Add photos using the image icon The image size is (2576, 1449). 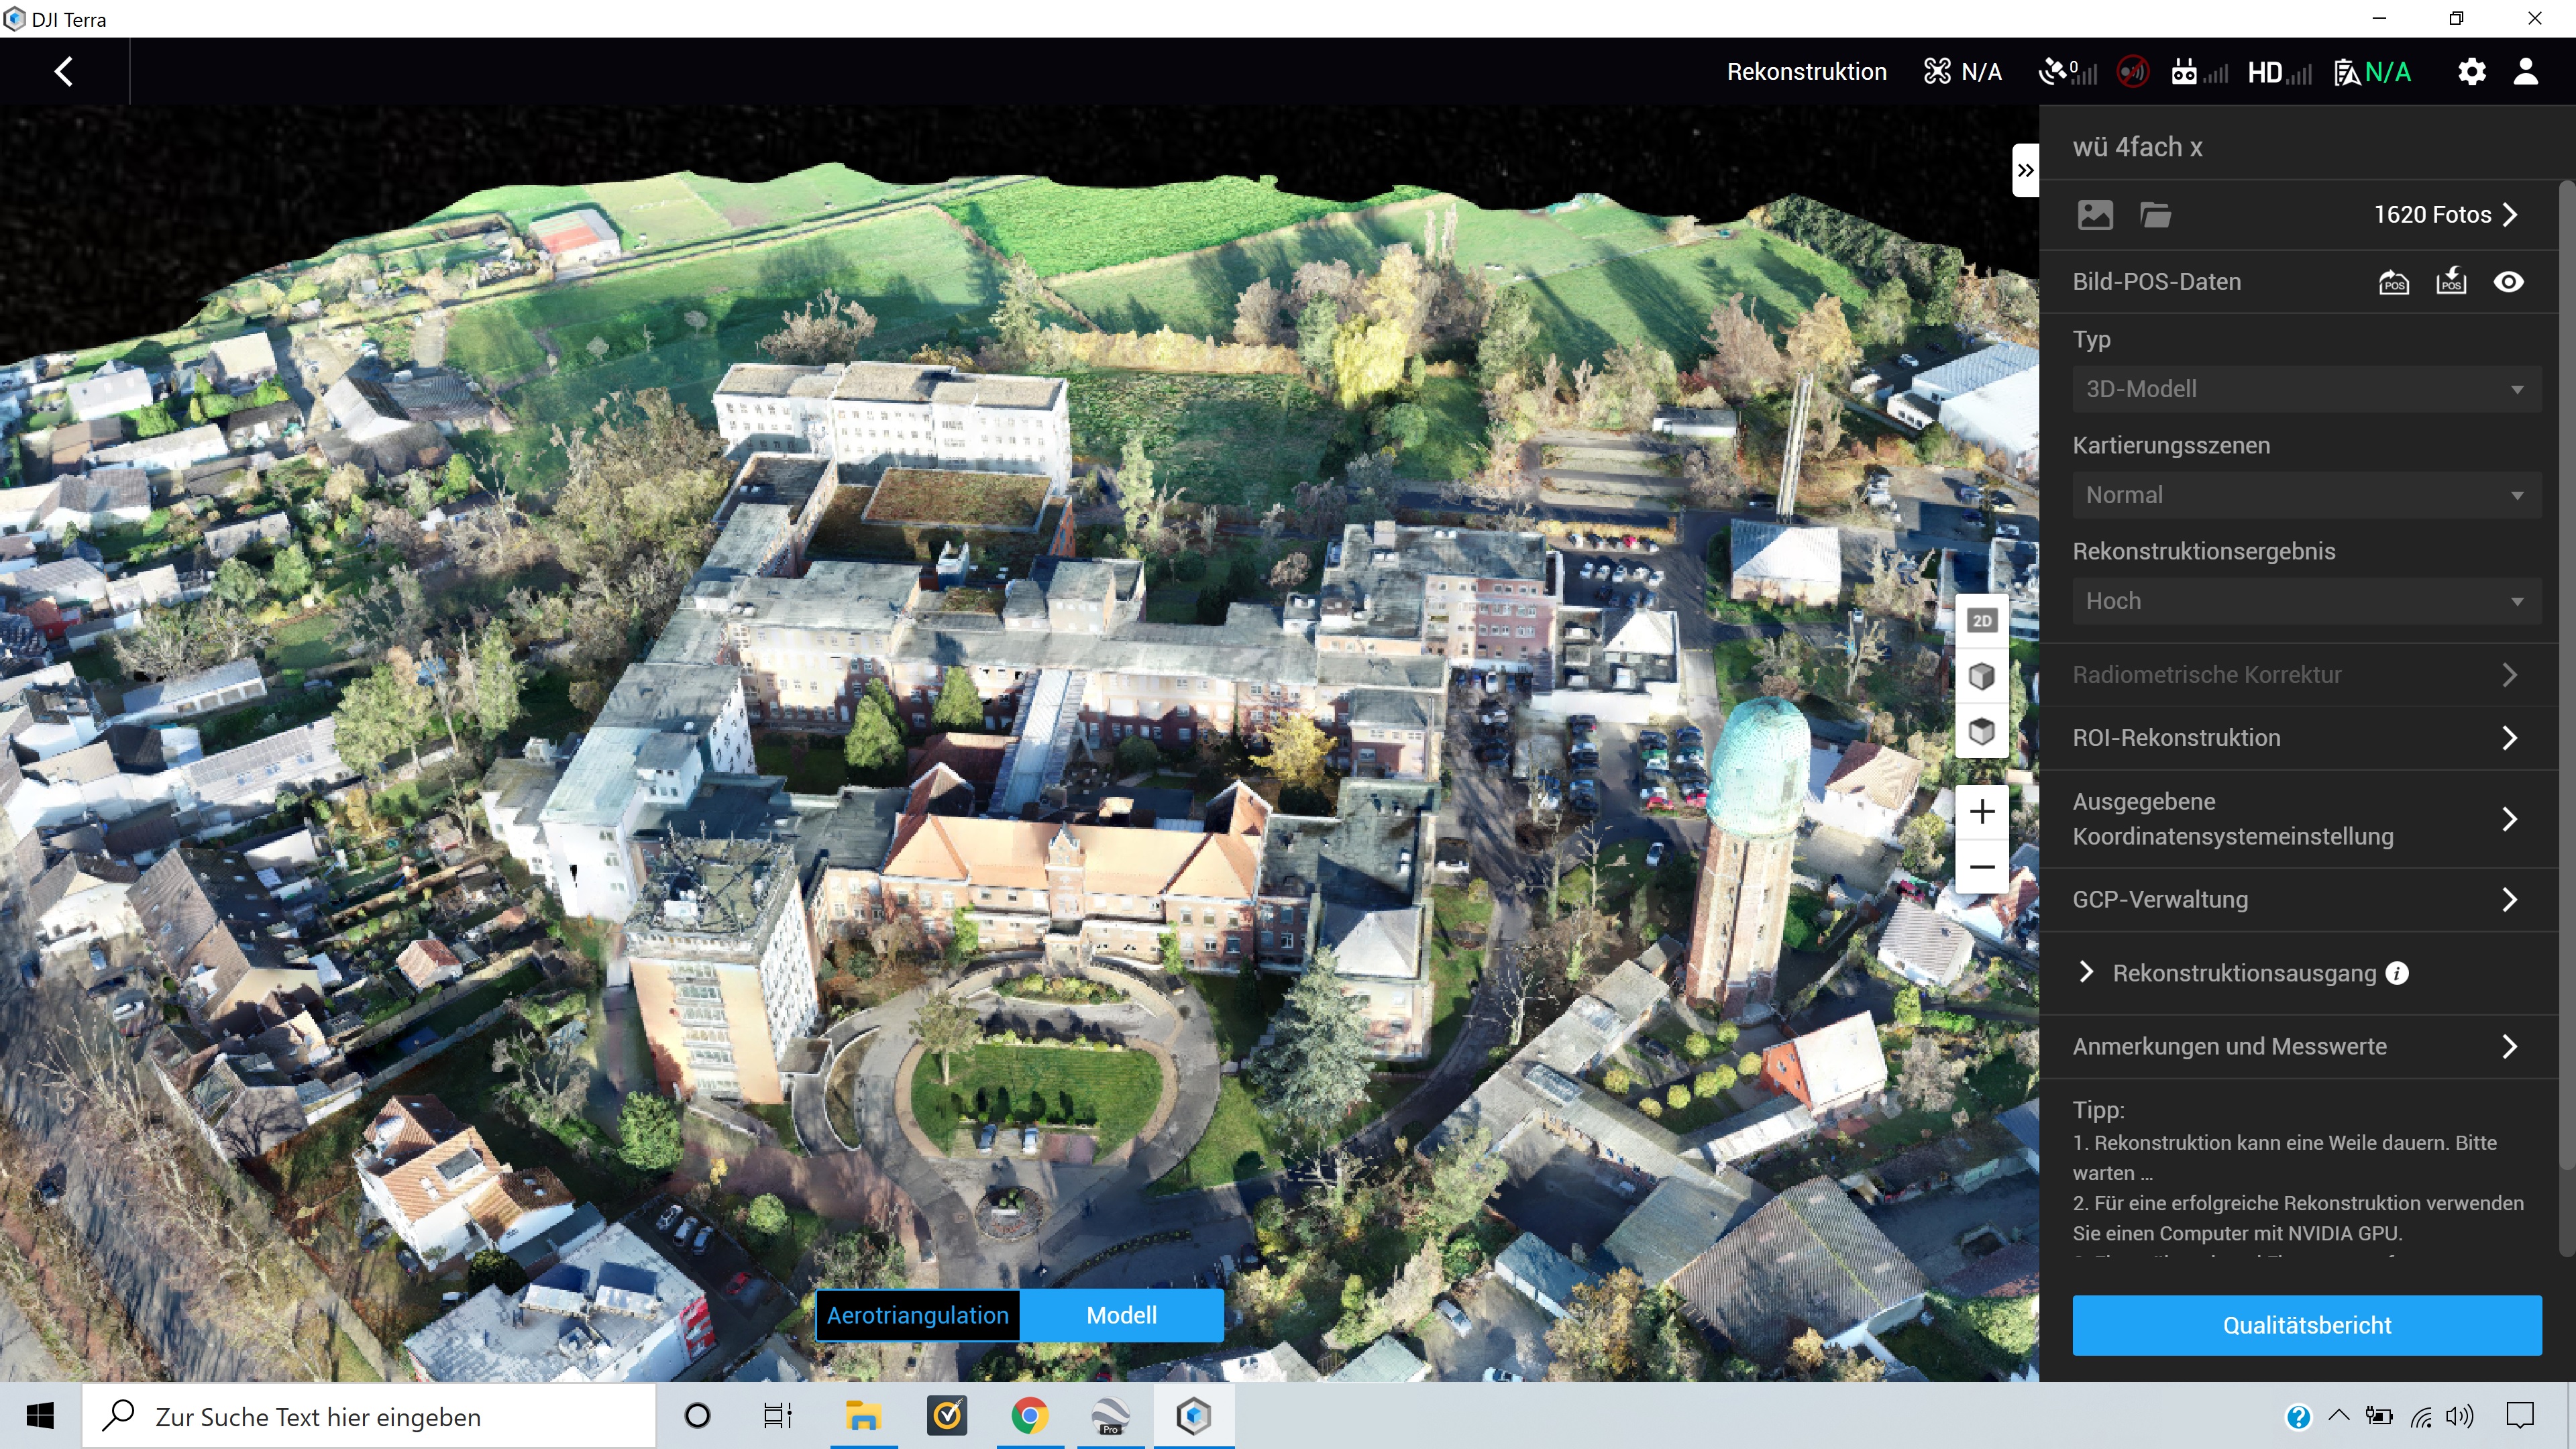[x=2094, y=214]
